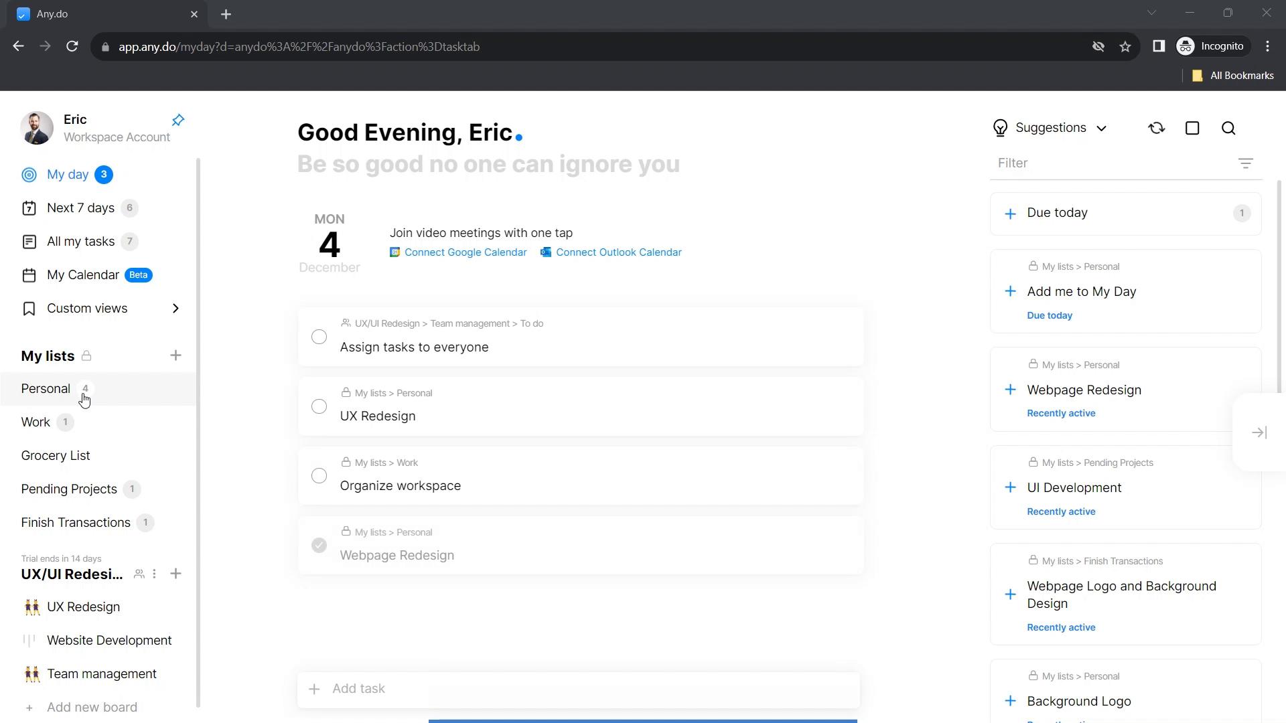Expand Custom views in sidebar

coord(175,308)
